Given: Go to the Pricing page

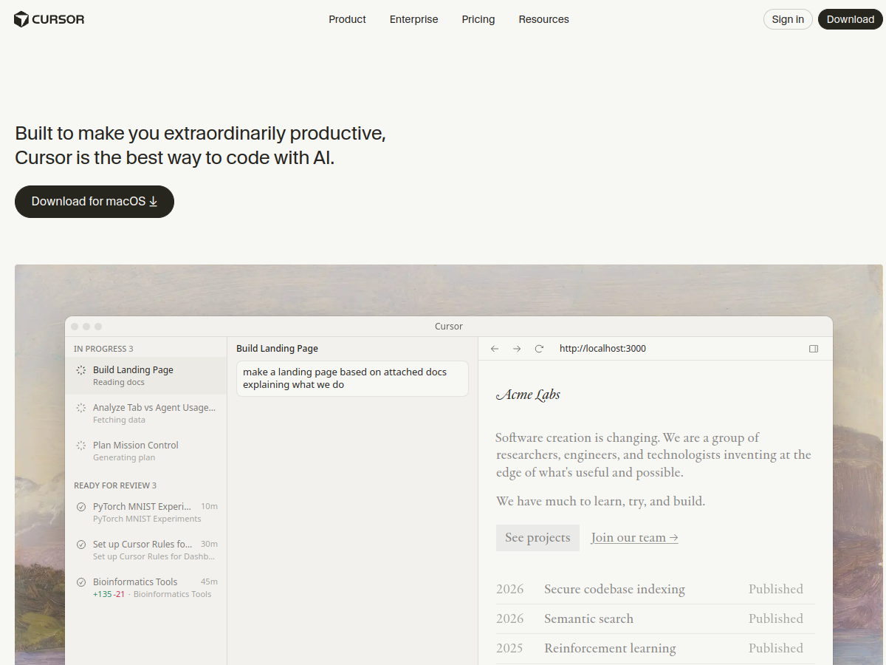Looking at the screenshot, I should coord(478,19).
